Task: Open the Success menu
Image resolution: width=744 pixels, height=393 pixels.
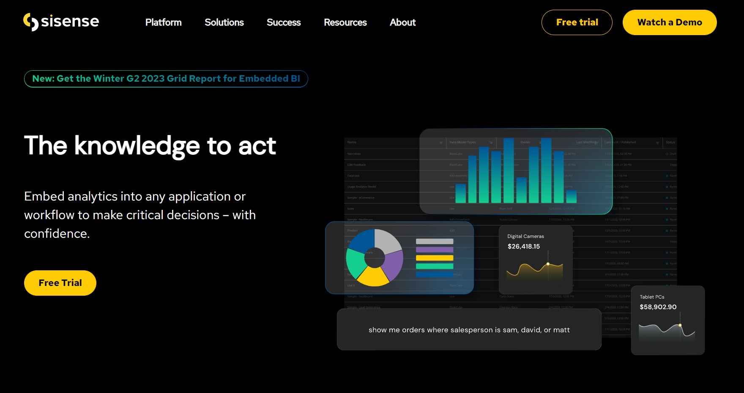Action: 284,22
